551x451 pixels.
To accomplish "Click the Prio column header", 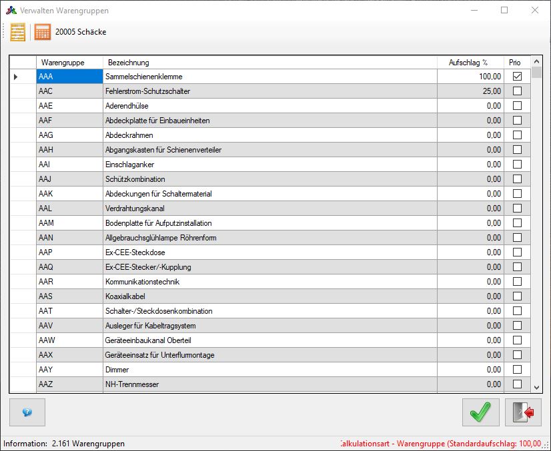I will pyautogui.click(x=517, y=63).
